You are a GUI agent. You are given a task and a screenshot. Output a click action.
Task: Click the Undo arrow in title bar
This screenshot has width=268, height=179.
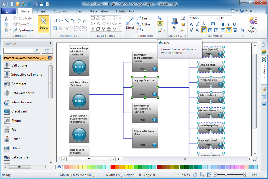tap(30, 4)
